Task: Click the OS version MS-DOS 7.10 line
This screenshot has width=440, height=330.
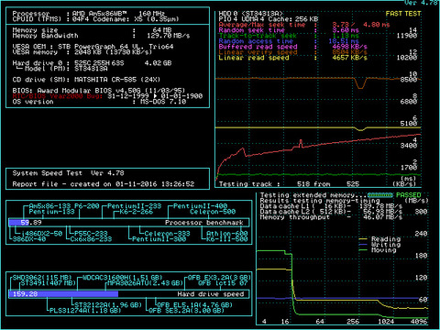Action: point(99,102)
